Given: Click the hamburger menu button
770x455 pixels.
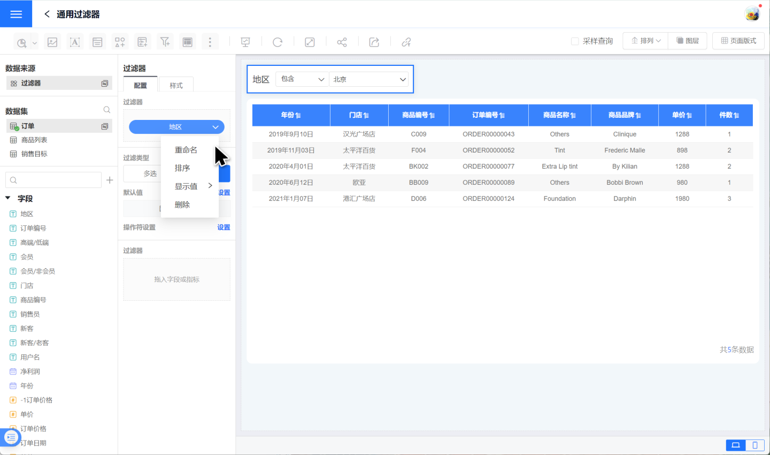Looking at the screenshot, I should 16,14.
